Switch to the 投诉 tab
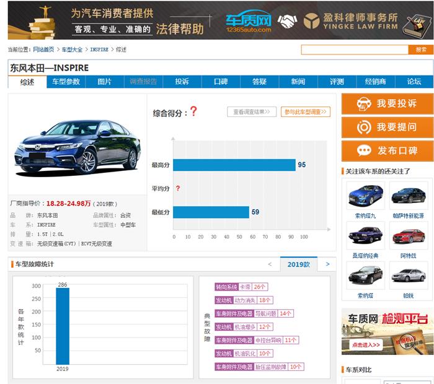Image resolution: width=434 pixels, height=384 pixels. pyautogui.click(x=182, y=82)
